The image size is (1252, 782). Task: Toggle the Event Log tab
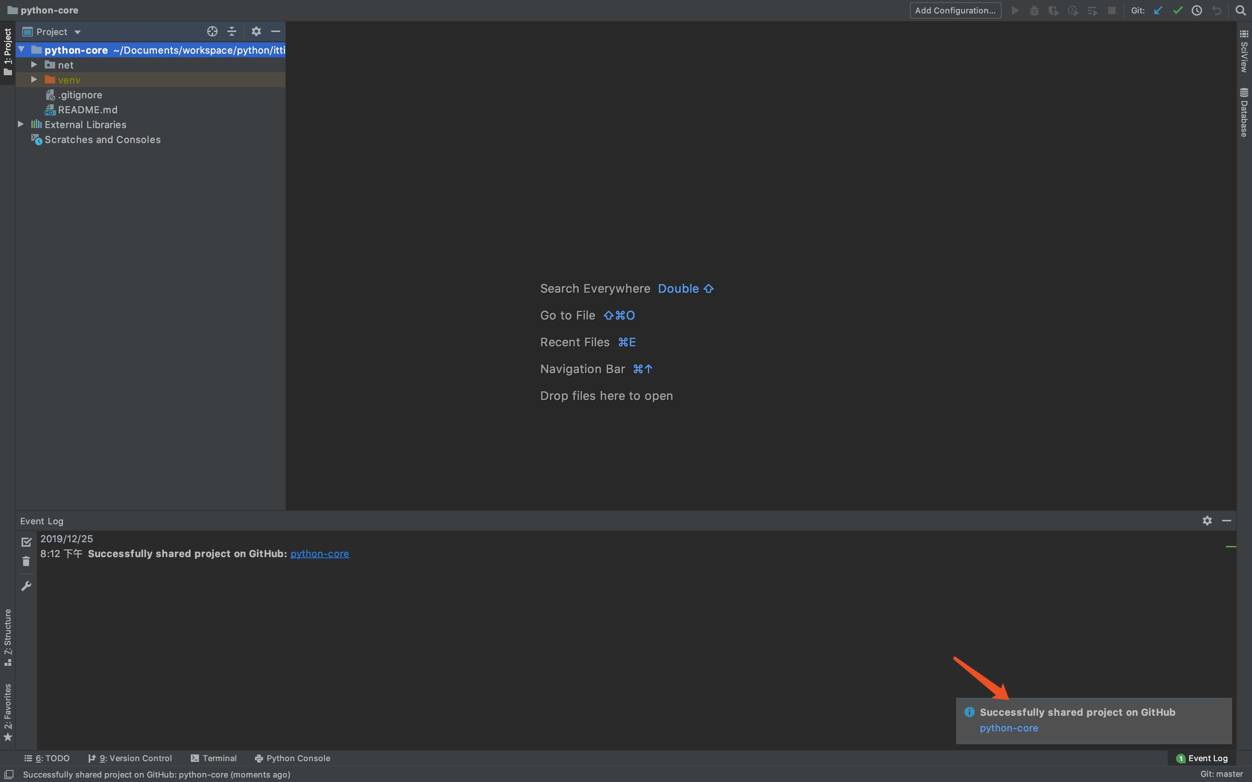(x=1202, y=758)
